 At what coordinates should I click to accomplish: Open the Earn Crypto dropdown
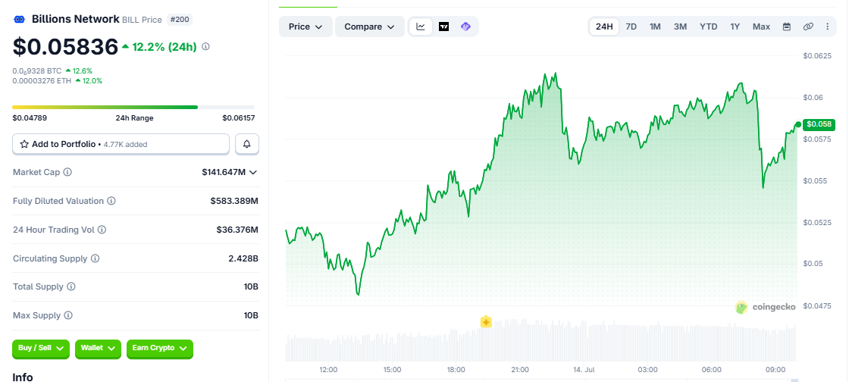coord(160,349)
